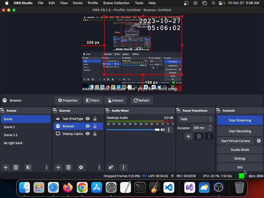Image resolution: width=264 pixels, height=198 pixels.
Task: Open the Profile menu
Action: pos(93,3)
